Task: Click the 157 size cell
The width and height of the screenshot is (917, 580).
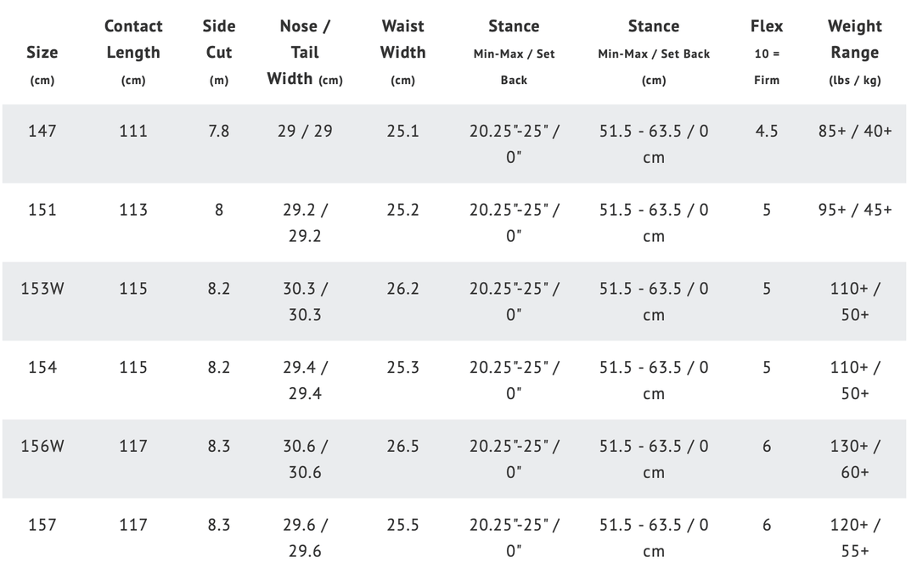Action: coord(42,525)
